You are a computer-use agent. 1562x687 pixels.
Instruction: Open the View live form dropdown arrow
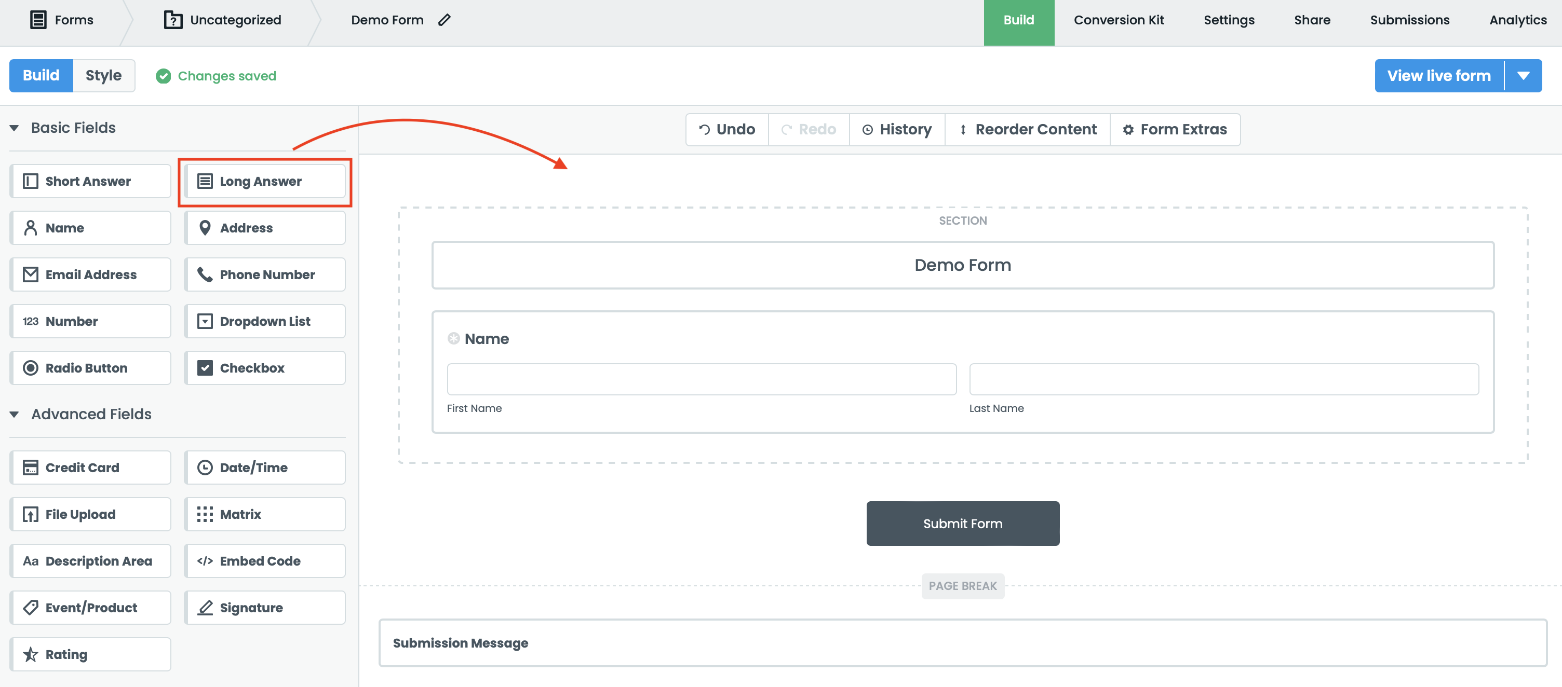point(1523,76)
